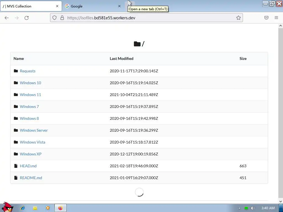The width and height of the screenshot is (283, 212).
Task: Open the README.md file link
Action: click(x=31, y=178)
